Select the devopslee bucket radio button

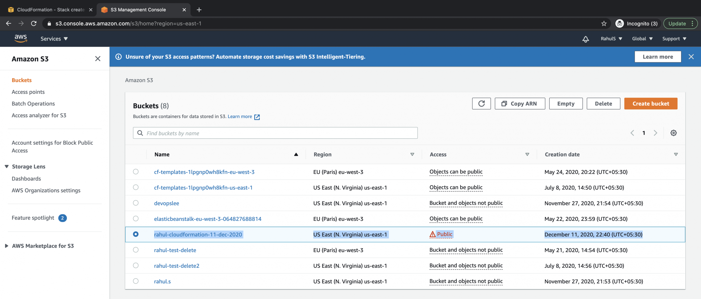coord(136,203)
